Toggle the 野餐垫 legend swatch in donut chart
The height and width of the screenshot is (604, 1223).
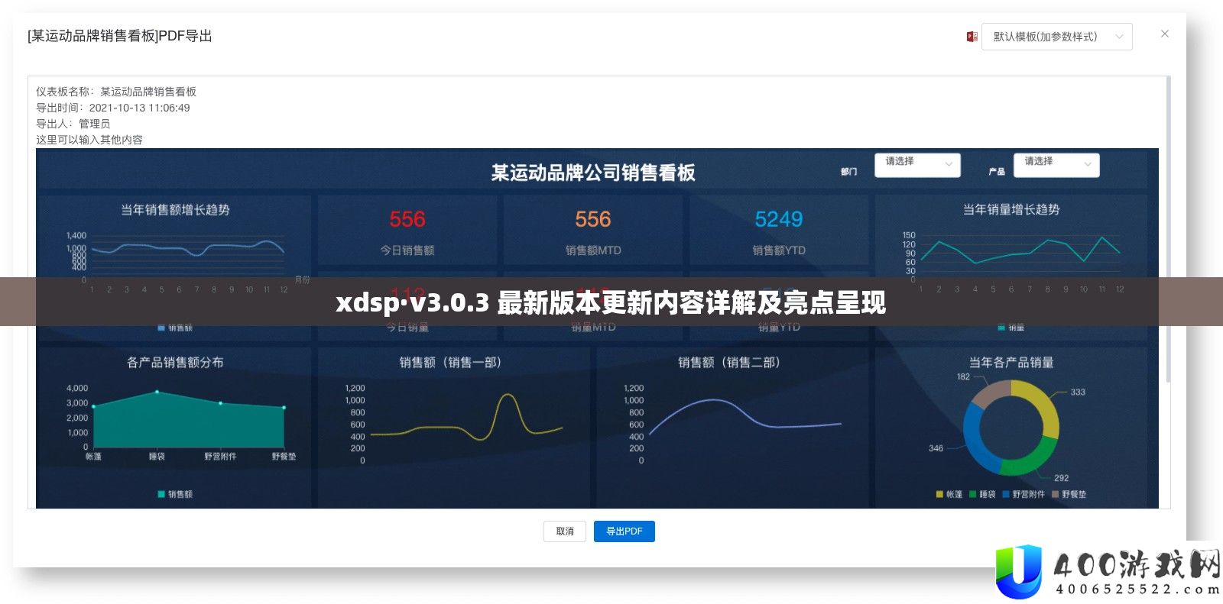pyautogui.click(x=1056, y=495)
